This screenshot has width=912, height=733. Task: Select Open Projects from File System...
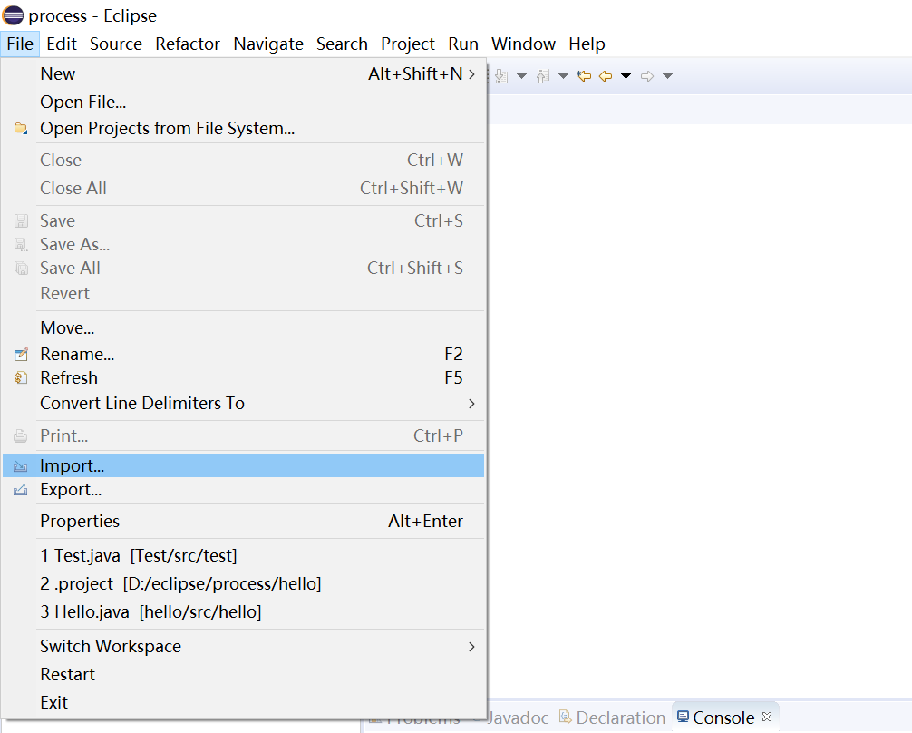[243, 128]
